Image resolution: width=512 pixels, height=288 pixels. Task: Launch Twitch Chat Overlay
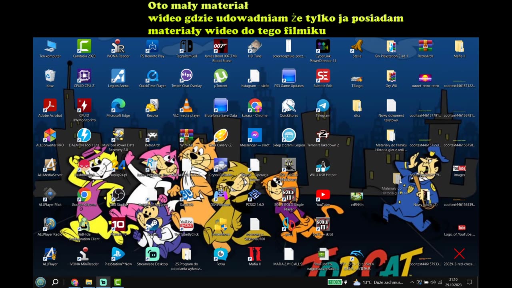pos(186,78)
